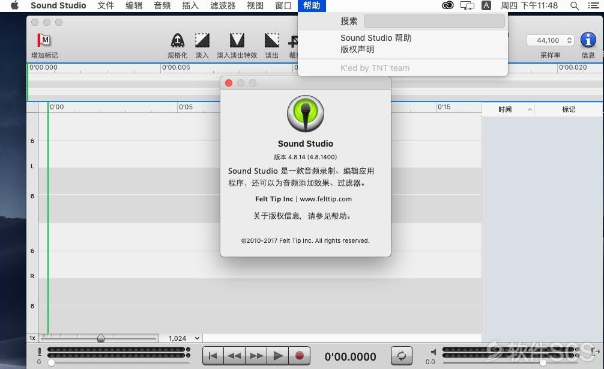The height and width of the screenshot is (369, 604).
Task: Open the 1,024 zoom level dropdown
Action: pyautogui.click(x=184, y=338)
